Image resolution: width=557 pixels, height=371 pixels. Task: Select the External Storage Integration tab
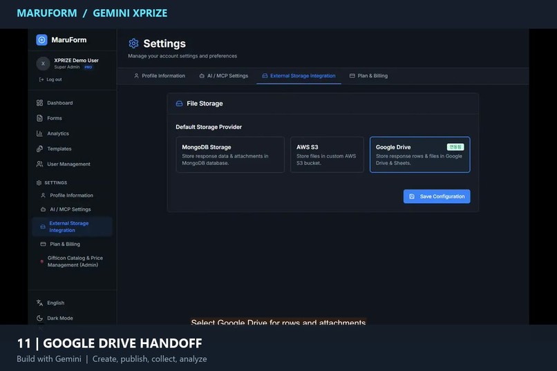coord(299,75)
